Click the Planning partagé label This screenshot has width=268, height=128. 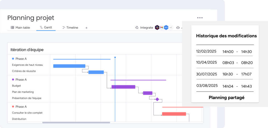226,98
